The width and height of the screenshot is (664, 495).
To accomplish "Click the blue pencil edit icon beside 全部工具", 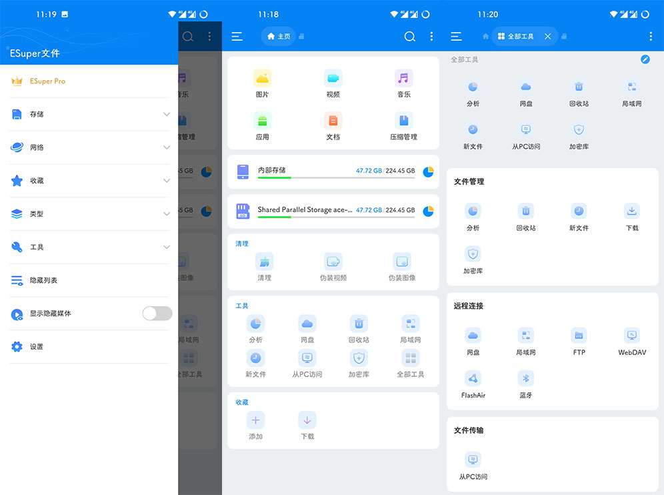I will pos(645,59).
